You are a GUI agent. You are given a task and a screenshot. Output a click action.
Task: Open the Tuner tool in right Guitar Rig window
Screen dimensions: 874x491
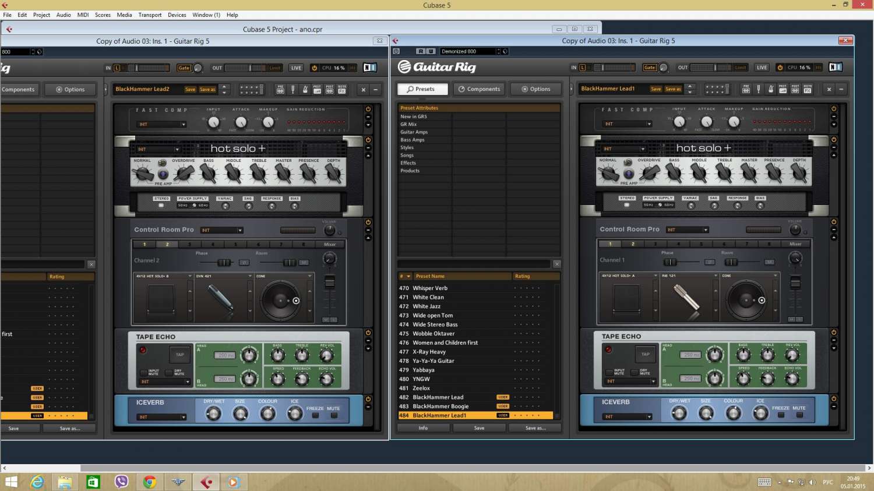click(758, 89)
